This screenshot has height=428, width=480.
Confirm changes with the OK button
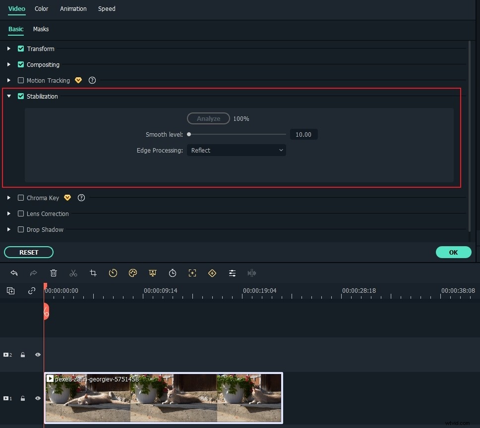point(453,252)
